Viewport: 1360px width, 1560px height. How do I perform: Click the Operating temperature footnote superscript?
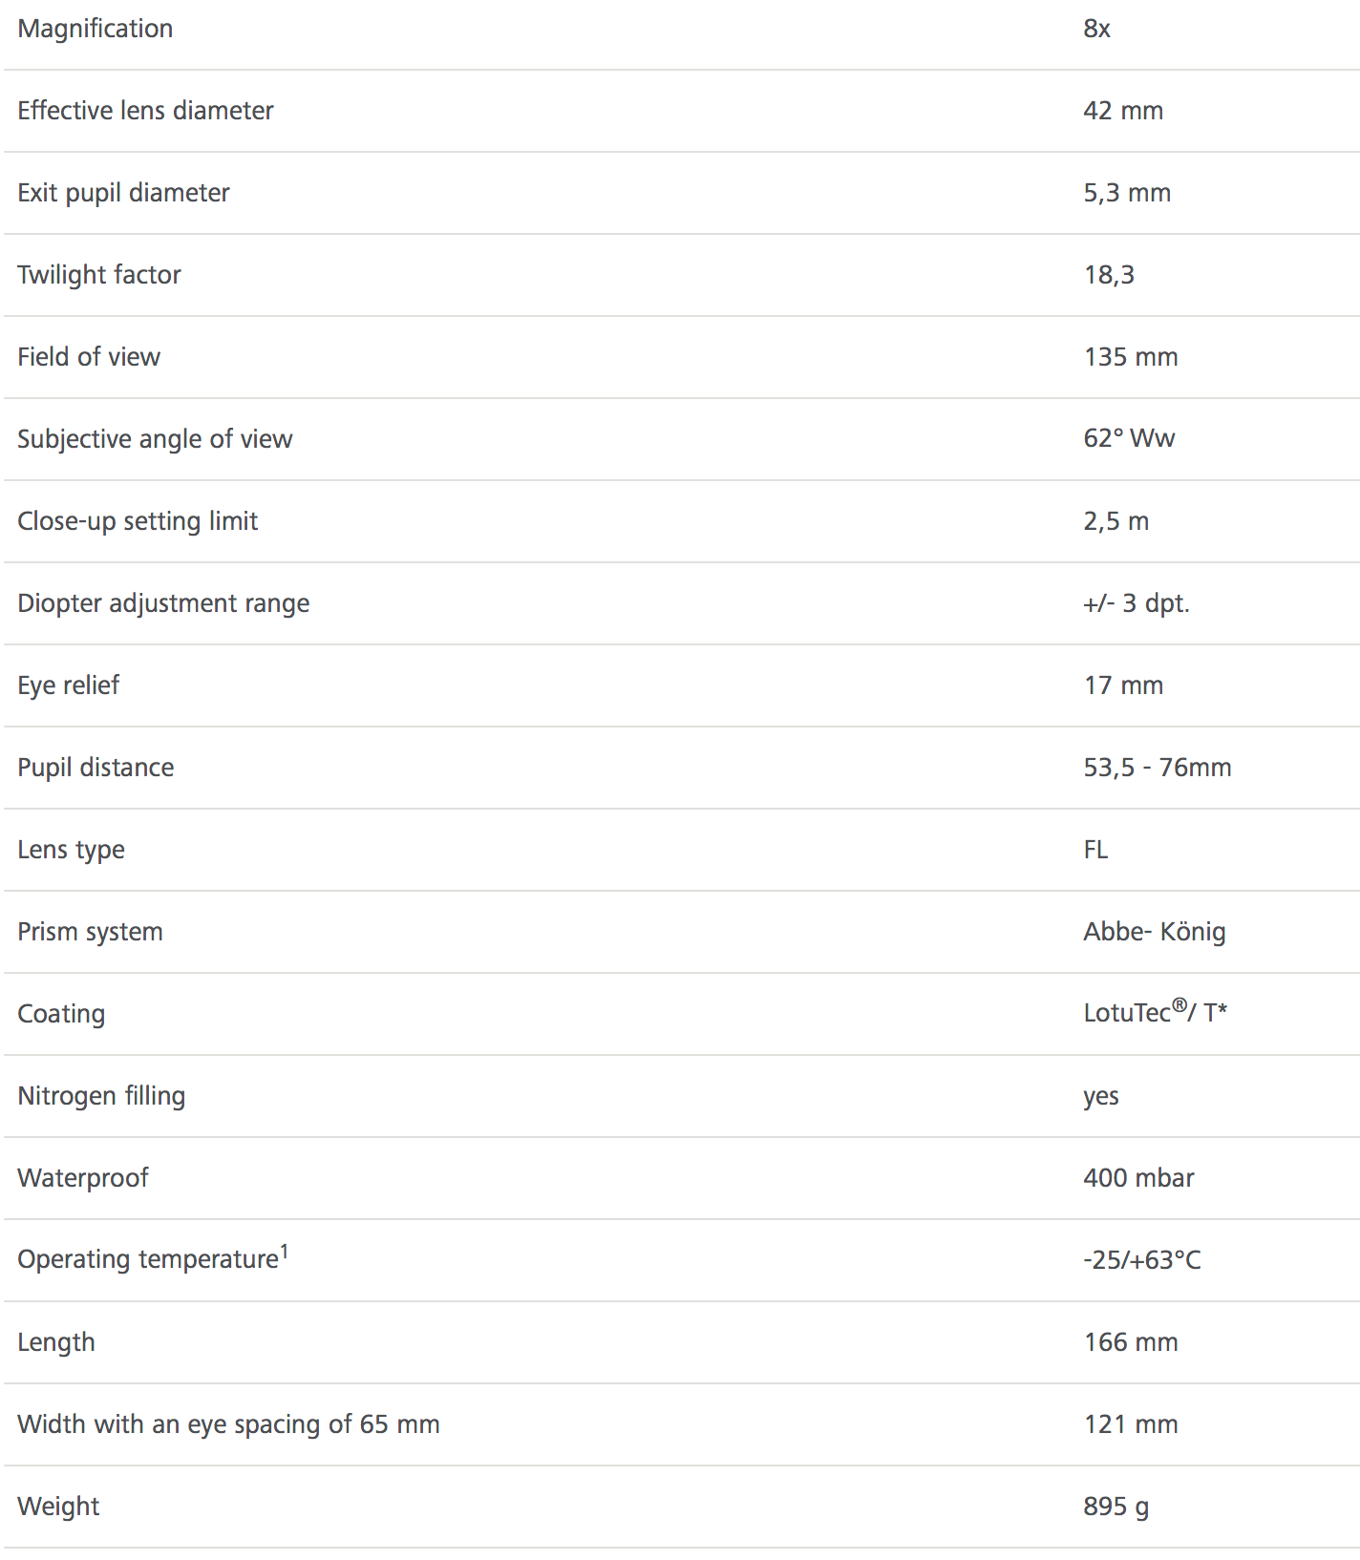click(284, 1251)
